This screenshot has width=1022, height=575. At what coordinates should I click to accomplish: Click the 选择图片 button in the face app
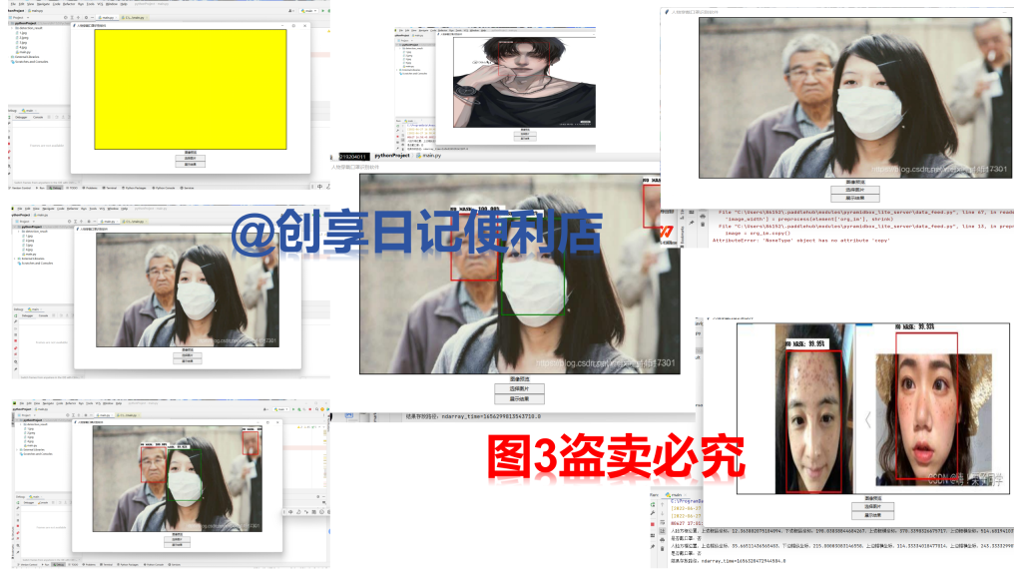tap(520, 387)
